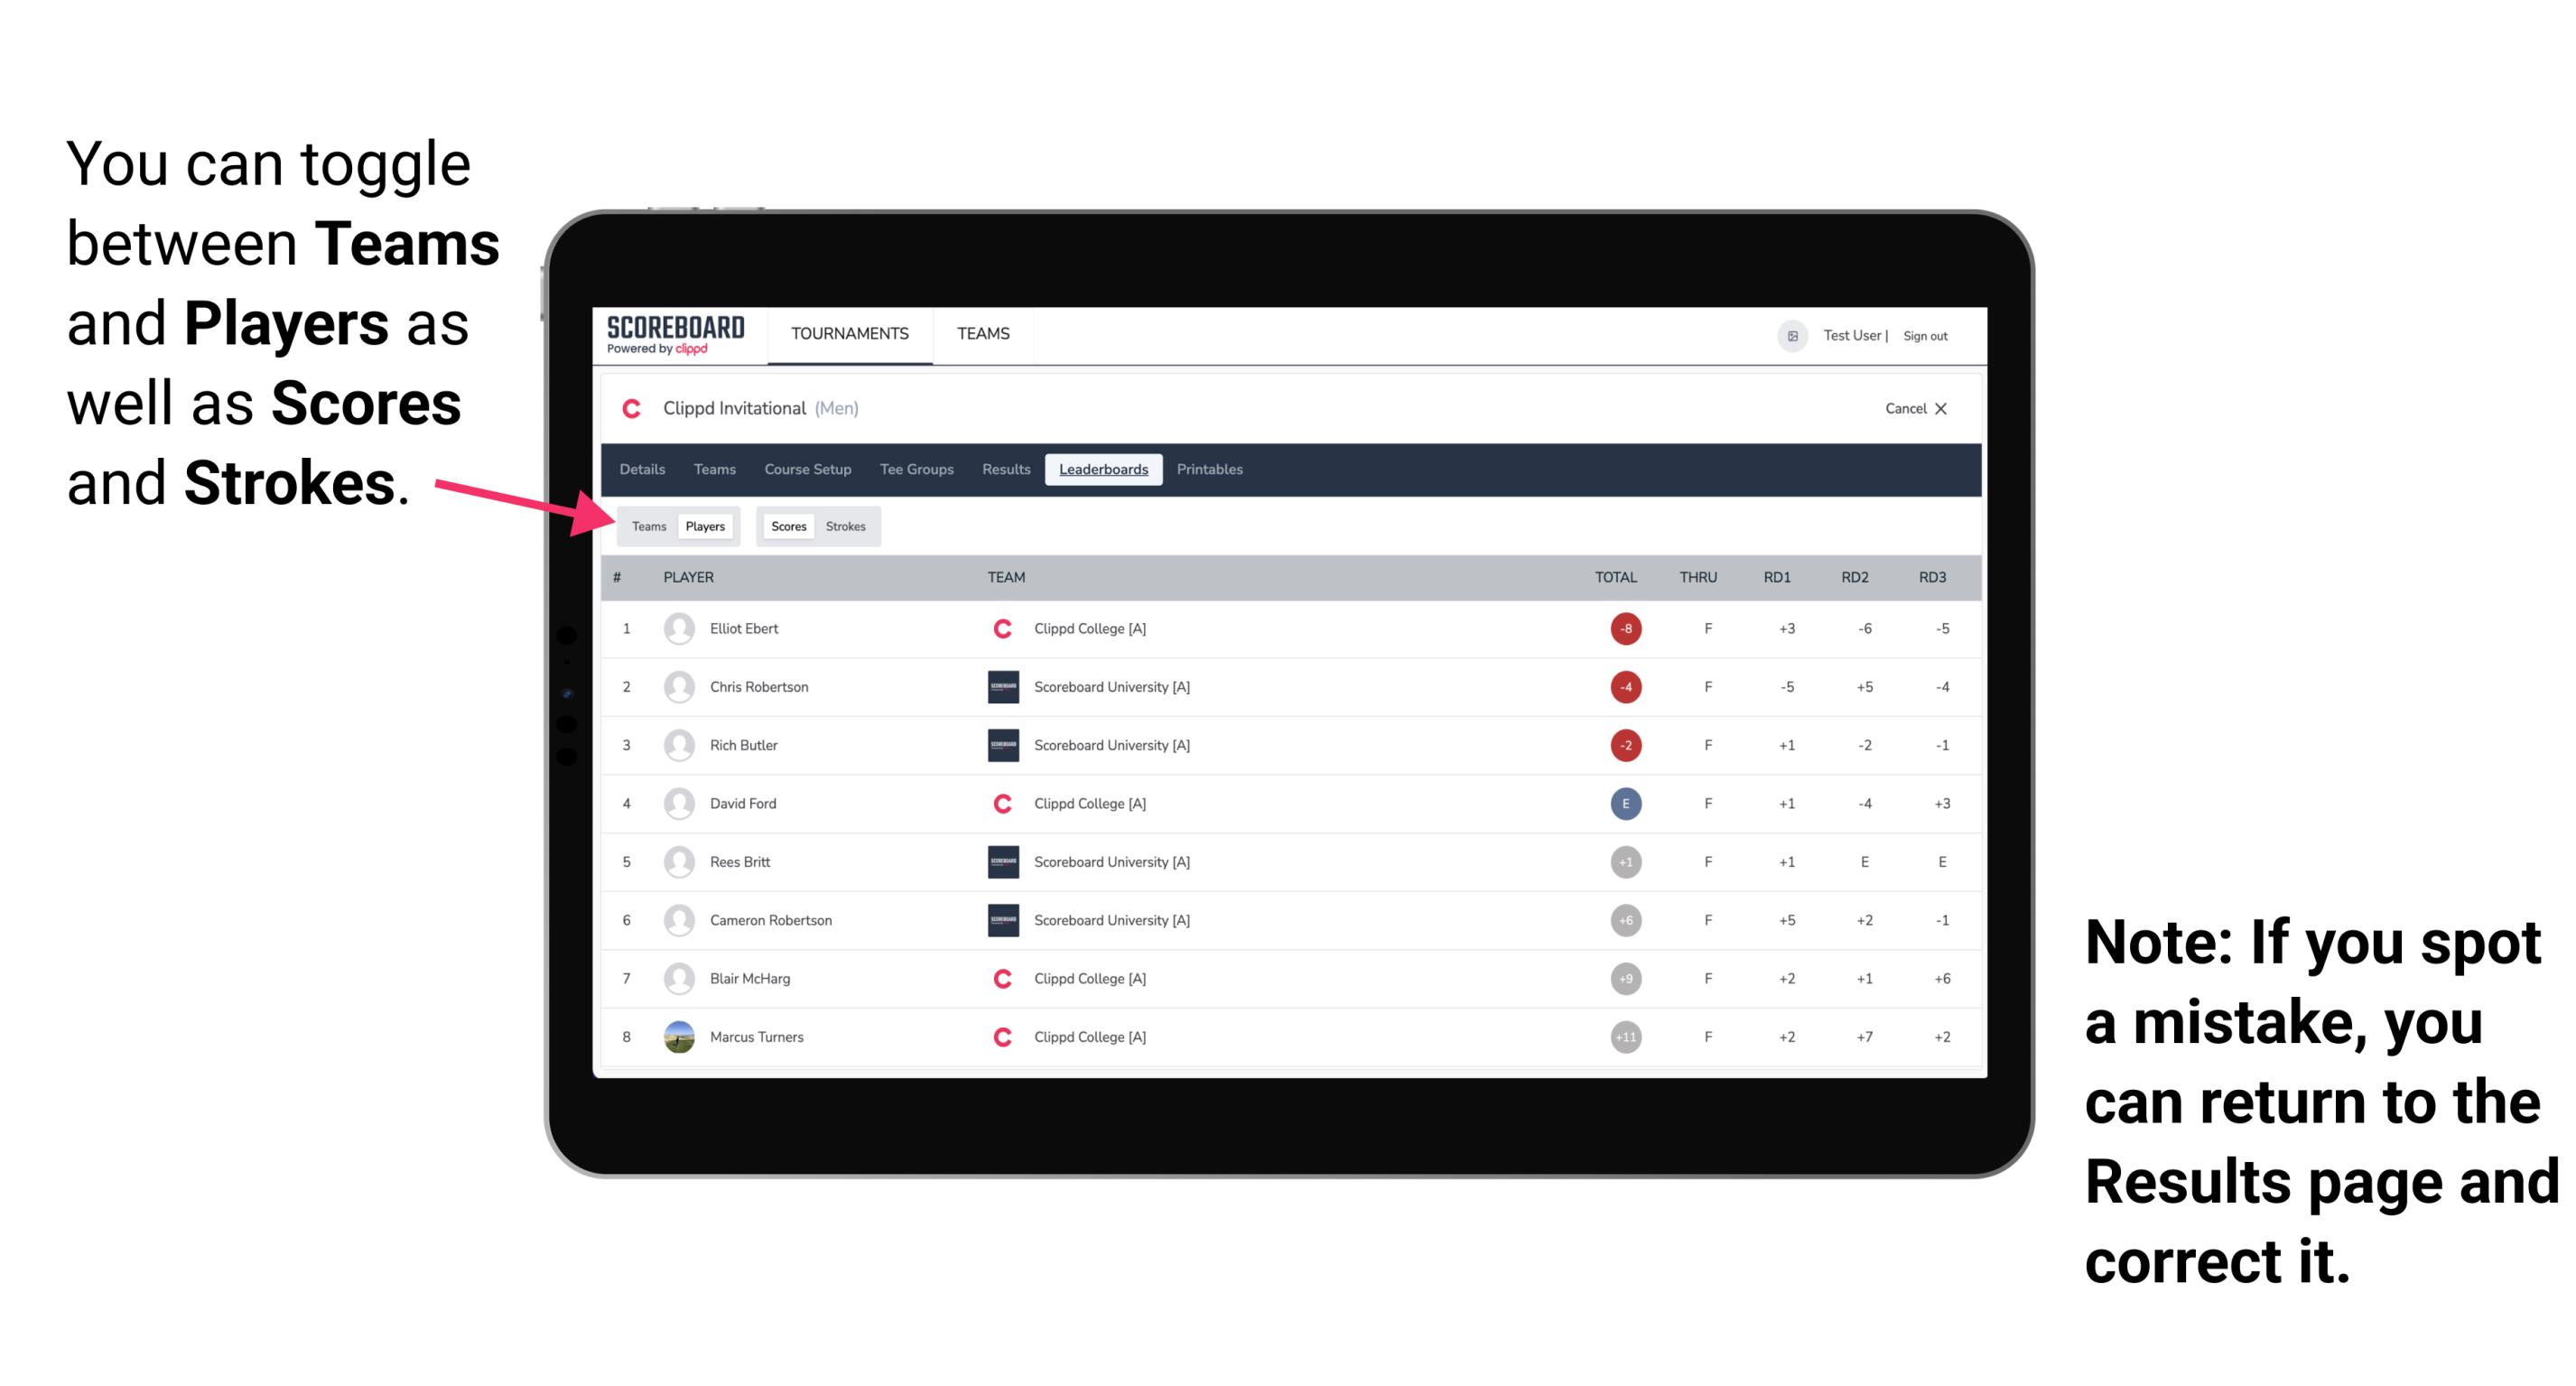2576x1386 pixels.
Task: Click the Elliot Ebert player avatar icon
Action: click(x=677, y=628)
